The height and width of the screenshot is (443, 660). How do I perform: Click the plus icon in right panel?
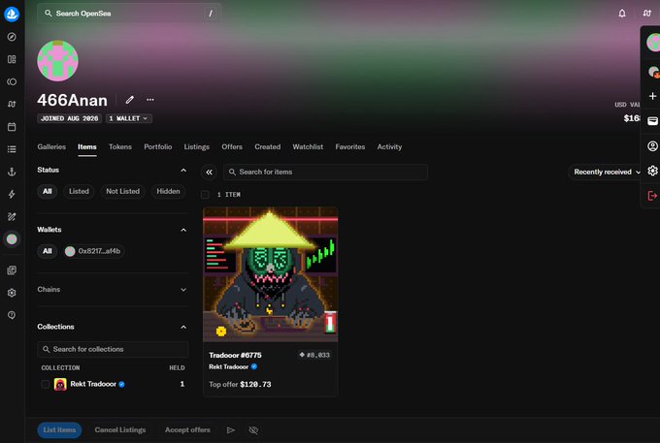coord(652,96)
